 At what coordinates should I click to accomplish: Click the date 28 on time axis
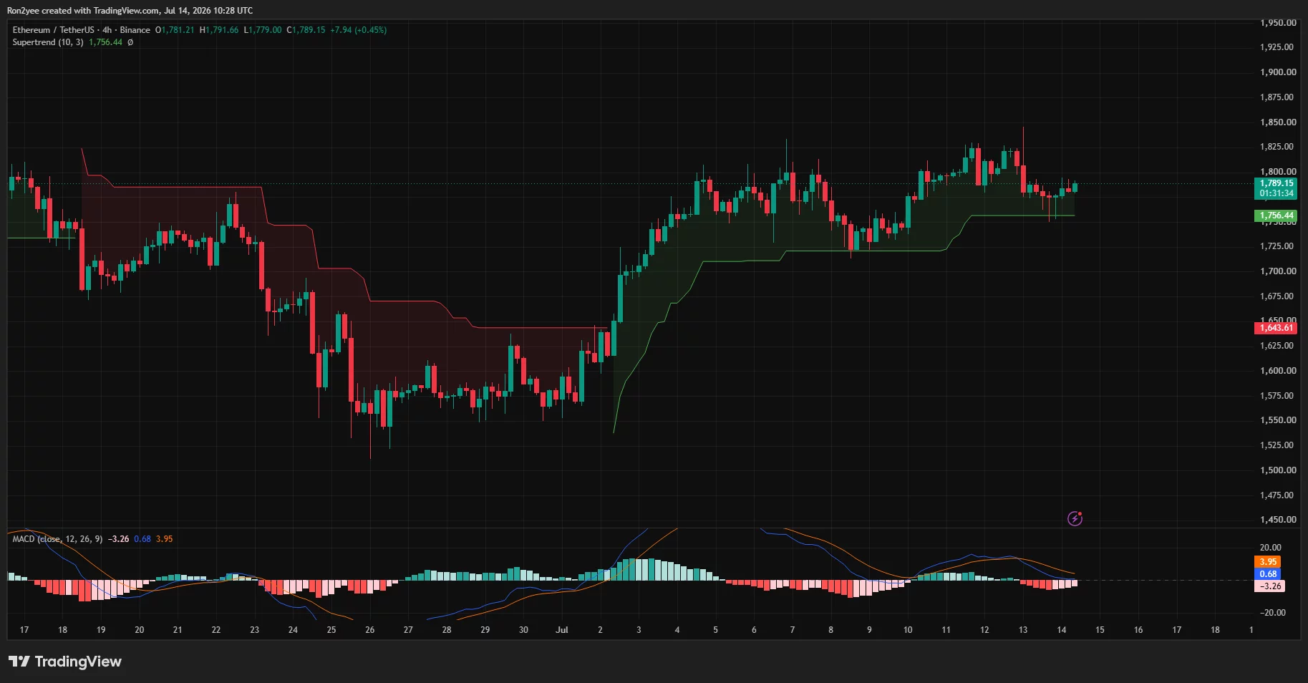[x=447, y=630]
